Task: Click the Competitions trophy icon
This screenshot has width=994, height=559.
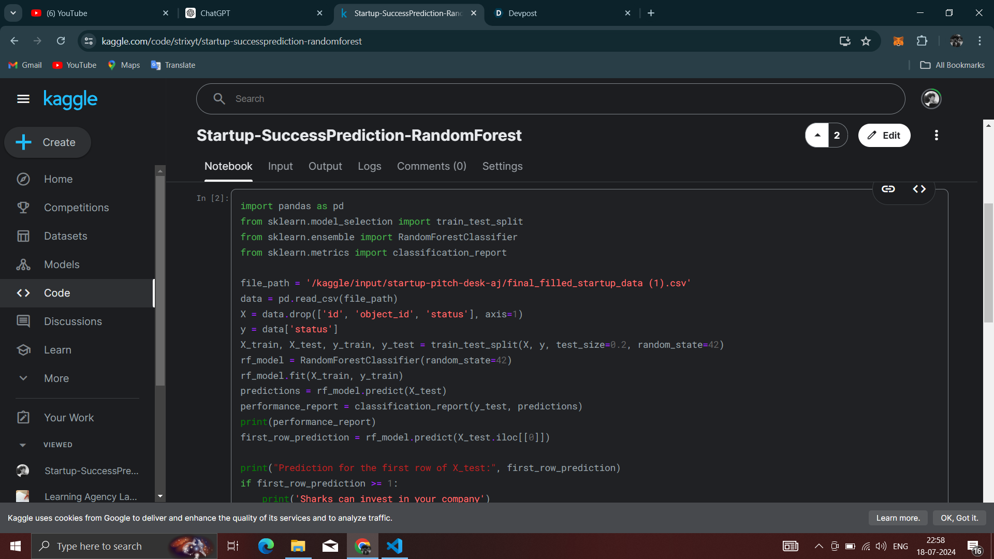Action: [23, 208]
